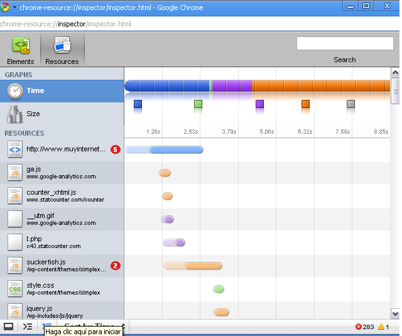Click the red error count icon

point(359,327)
